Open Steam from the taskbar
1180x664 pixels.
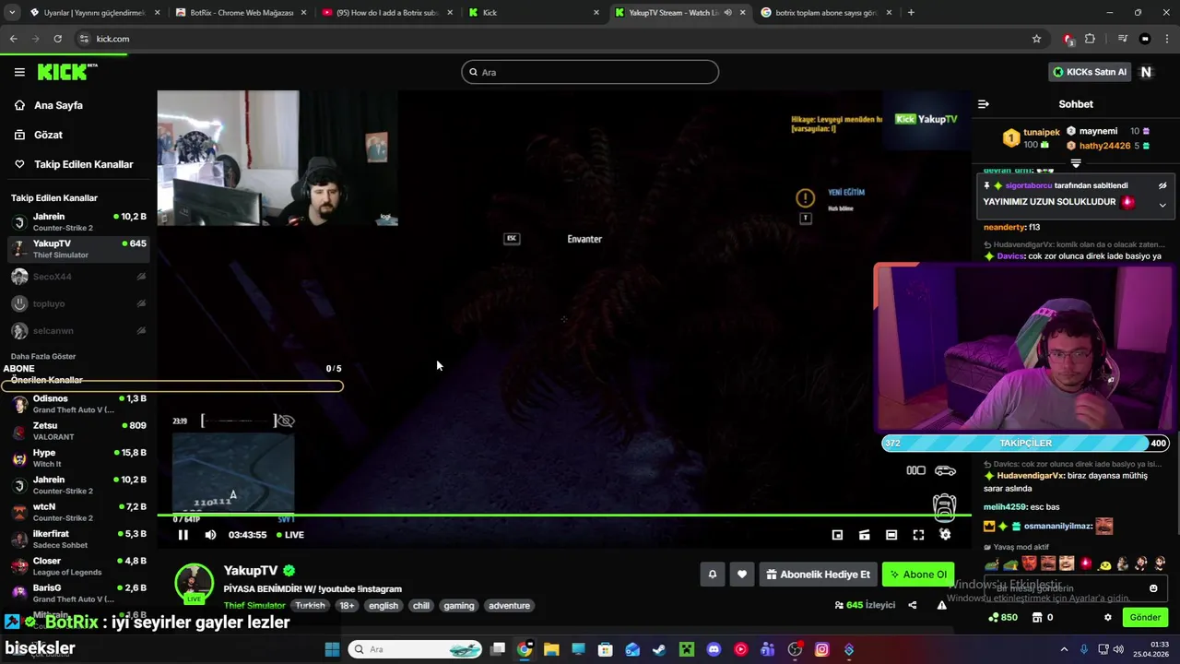[x=659, y=649]
